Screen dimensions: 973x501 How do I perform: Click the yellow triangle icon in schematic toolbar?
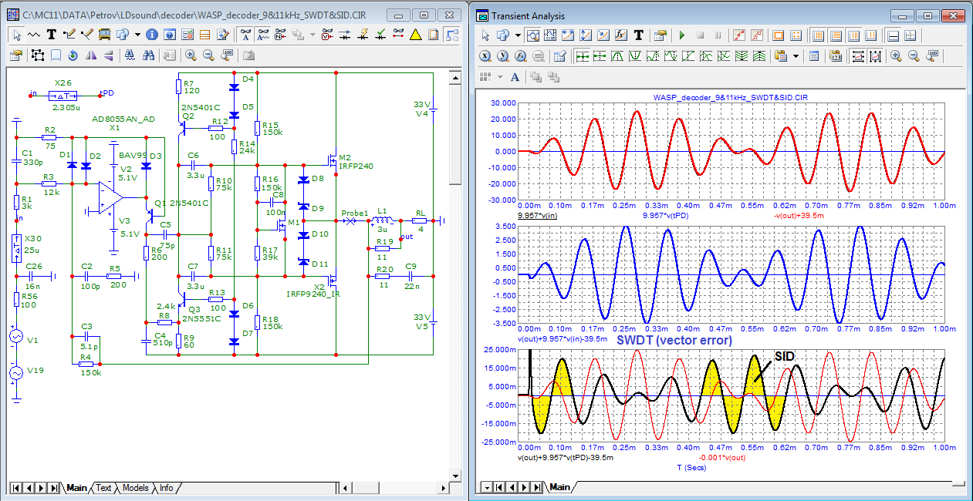(x=415, y=35)
